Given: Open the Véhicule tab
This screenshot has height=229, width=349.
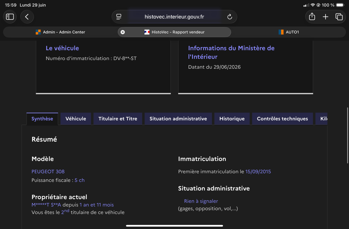Looking at the screenshot, I should click(76, 119).
